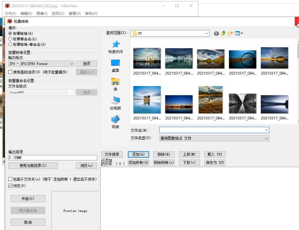Open the 文件类型 dropdown list
The height and width of the screenshot is (230, 299).
266,138
